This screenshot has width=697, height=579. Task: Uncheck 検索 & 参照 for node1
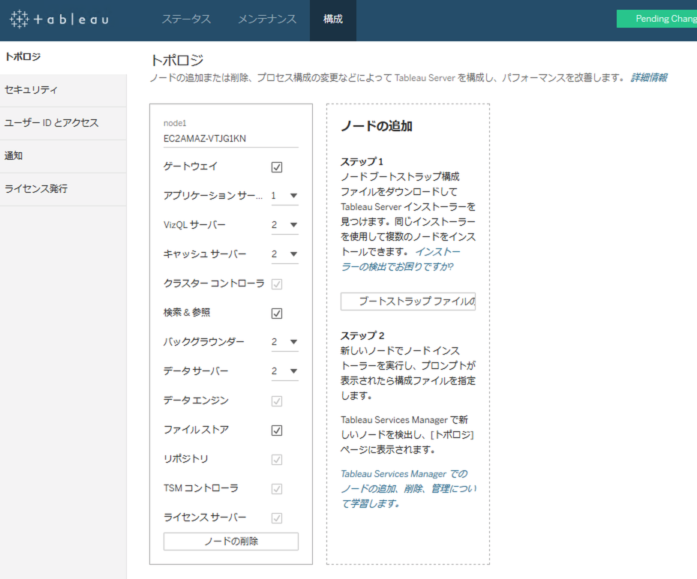click(x=277, y=312)
